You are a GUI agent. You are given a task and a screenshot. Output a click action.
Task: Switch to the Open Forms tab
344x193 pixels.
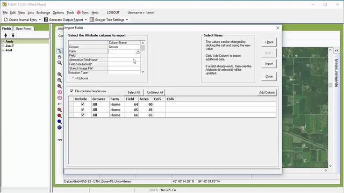pyautogui.click(x=24, y=28)
